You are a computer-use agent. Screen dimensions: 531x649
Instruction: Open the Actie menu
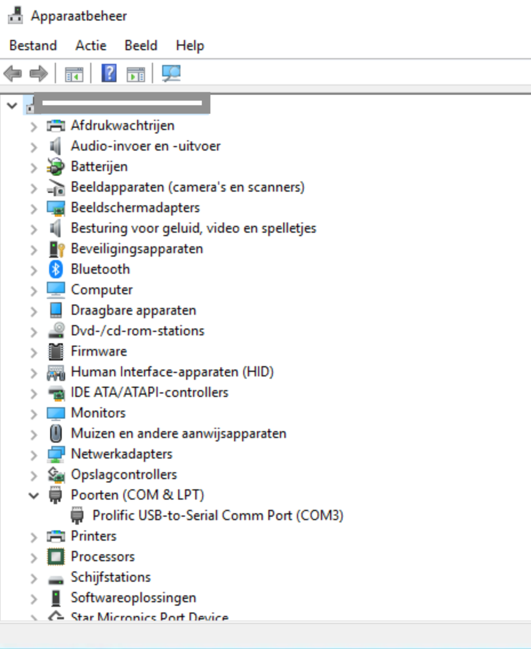coord(91,45)
